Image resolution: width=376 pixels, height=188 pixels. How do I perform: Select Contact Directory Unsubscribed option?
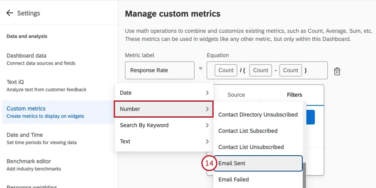pos(258,115)
